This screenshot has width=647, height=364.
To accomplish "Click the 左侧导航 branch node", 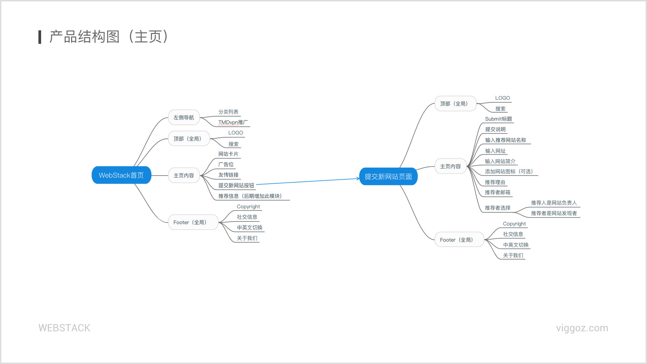I will (x=184, y=118).
